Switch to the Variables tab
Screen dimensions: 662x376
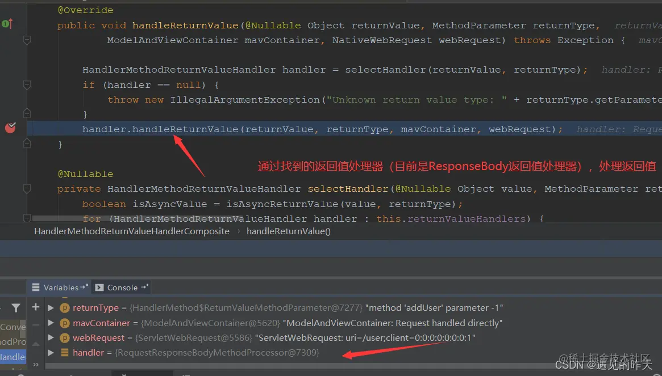click(60, 288)
